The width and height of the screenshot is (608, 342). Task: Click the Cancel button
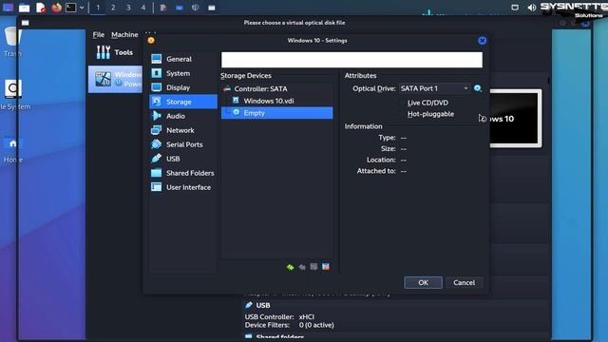coord(465,283)
